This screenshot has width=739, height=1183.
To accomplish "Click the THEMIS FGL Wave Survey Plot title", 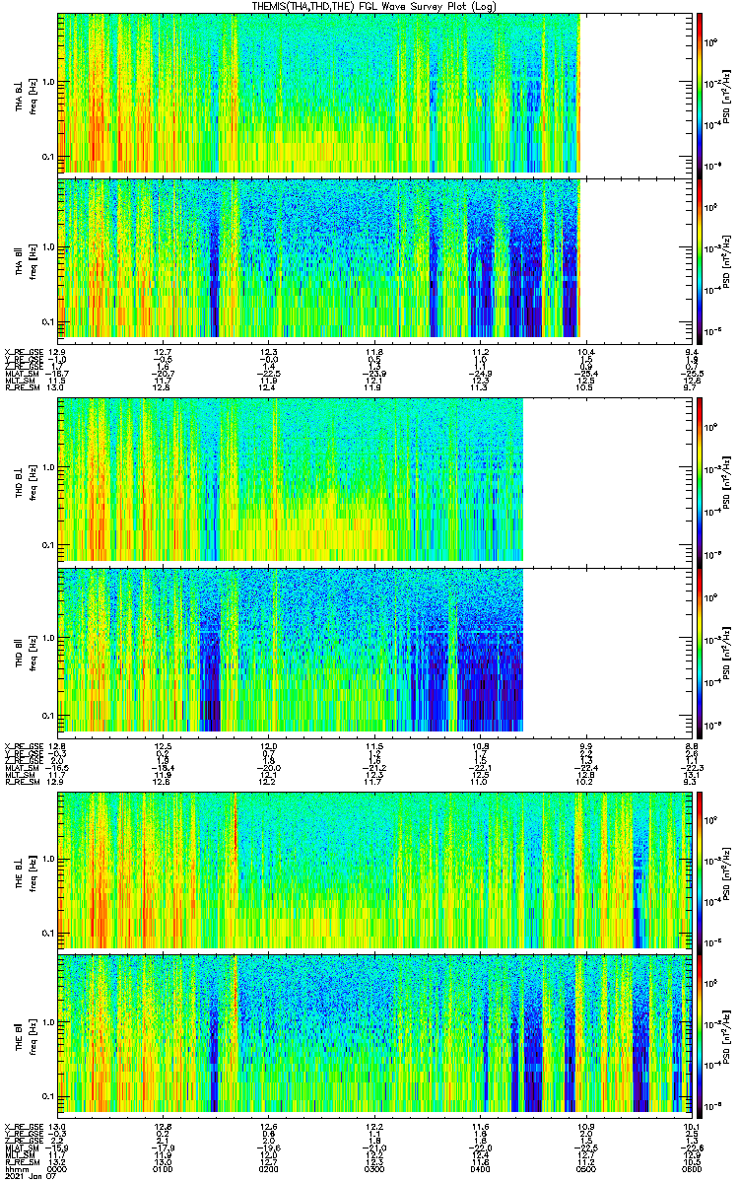I will 372,6.
